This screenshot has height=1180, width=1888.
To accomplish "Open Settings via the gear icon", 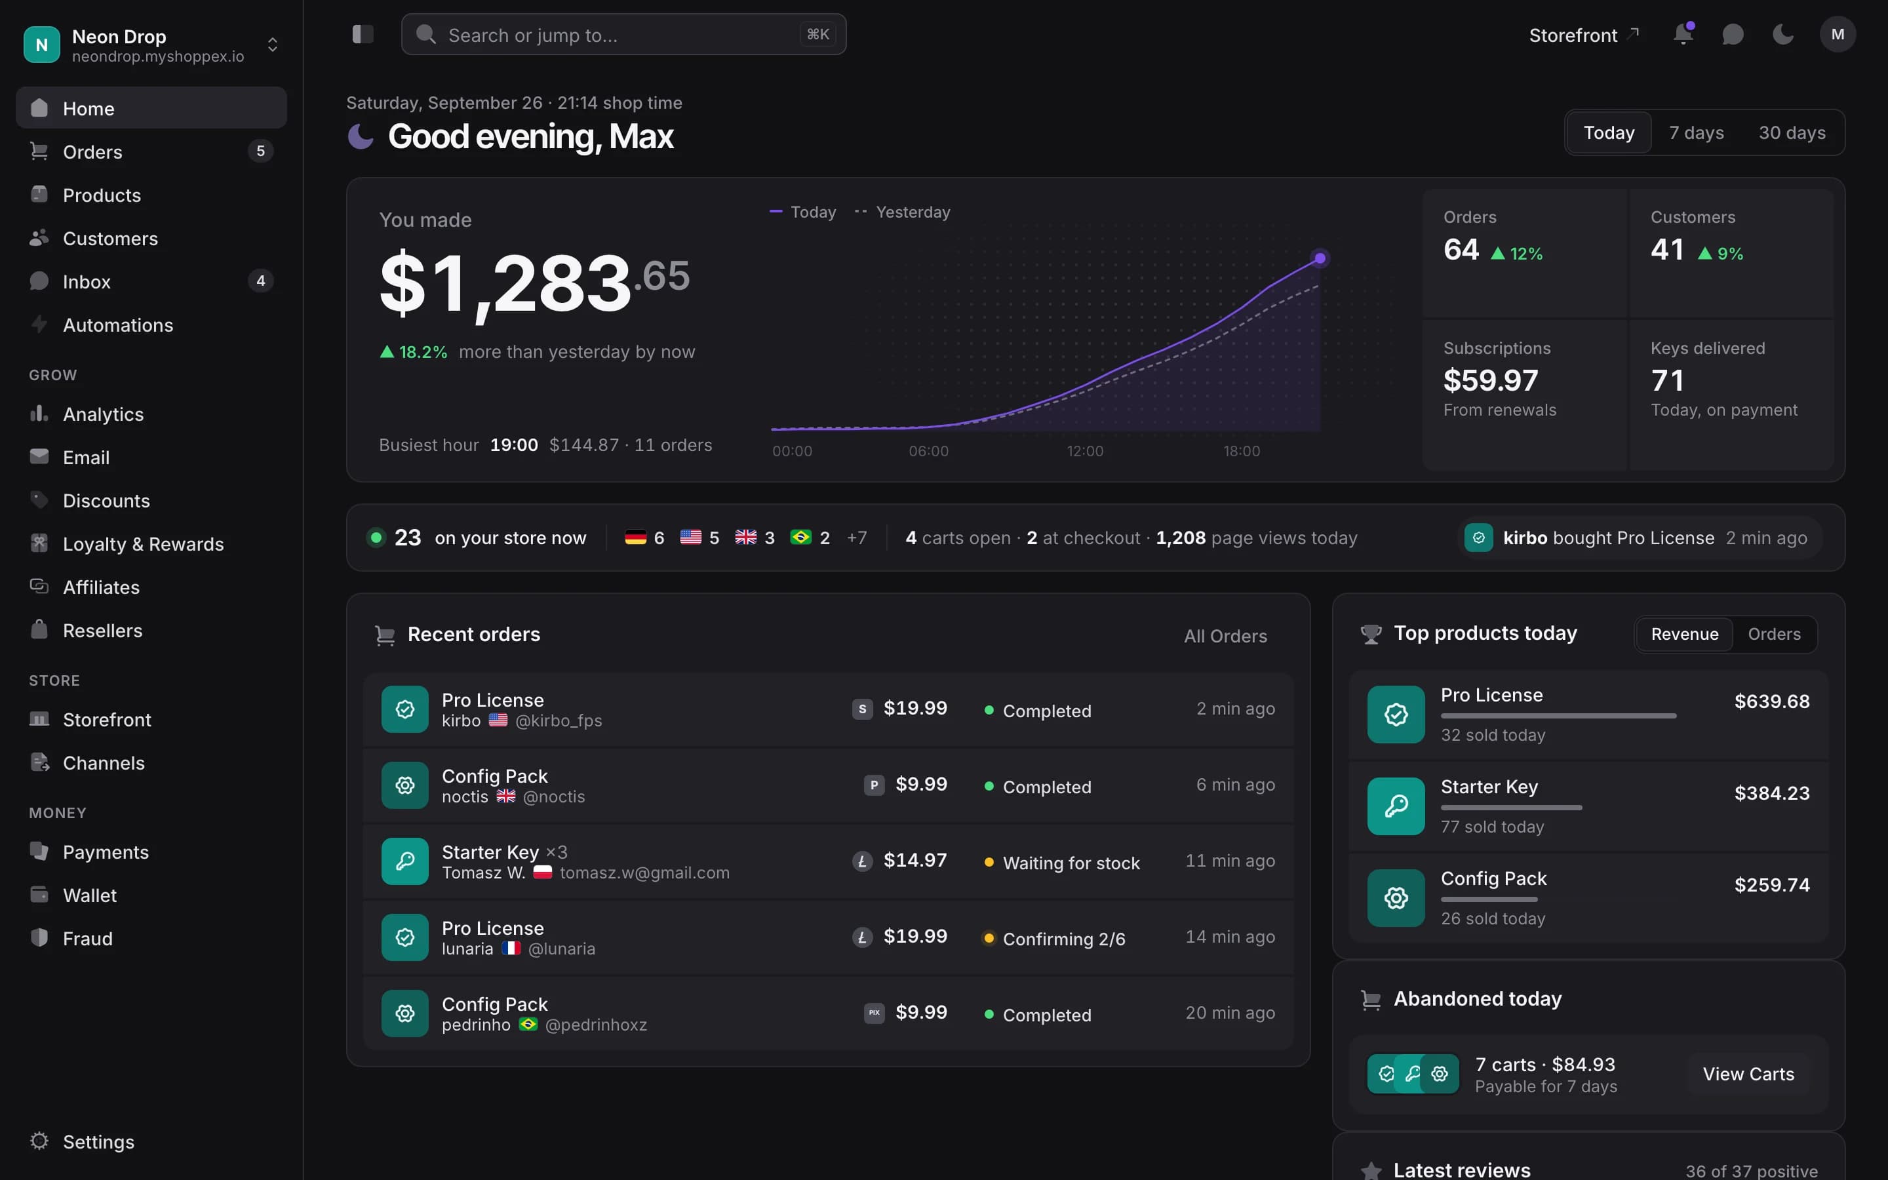I will click(x=39, y=1140).
